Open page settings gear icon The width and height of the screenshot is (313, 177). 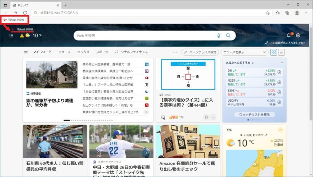pos(298,35)
